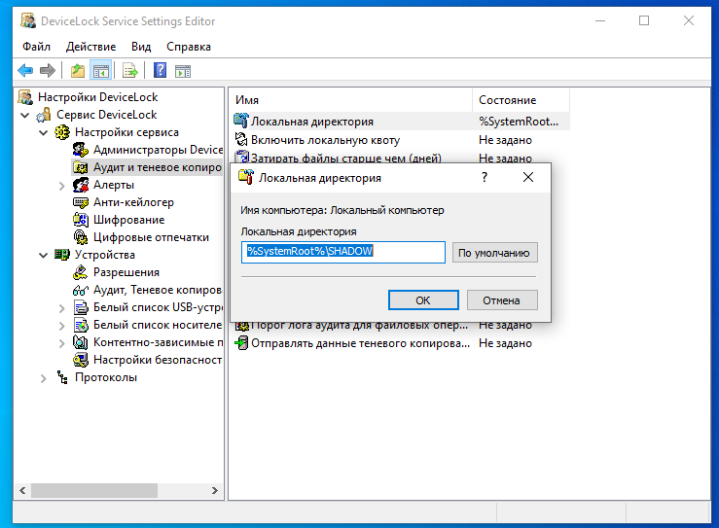The width and height of the screenshot is (719, 528).
Task: Expand the Белый список USB node
Action: tap(62, 308)
